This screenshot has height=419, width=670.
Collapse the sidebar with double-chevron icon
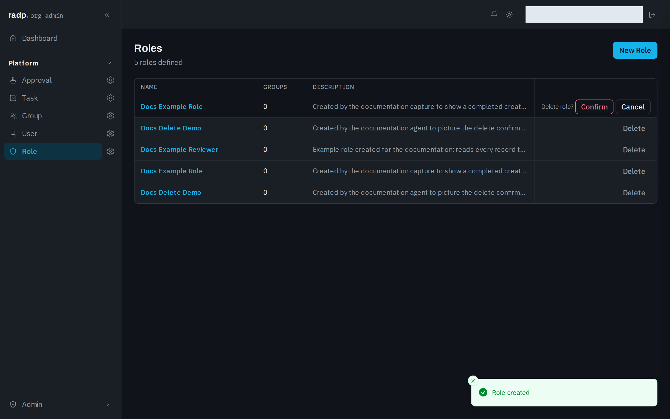tap(107, 15)
